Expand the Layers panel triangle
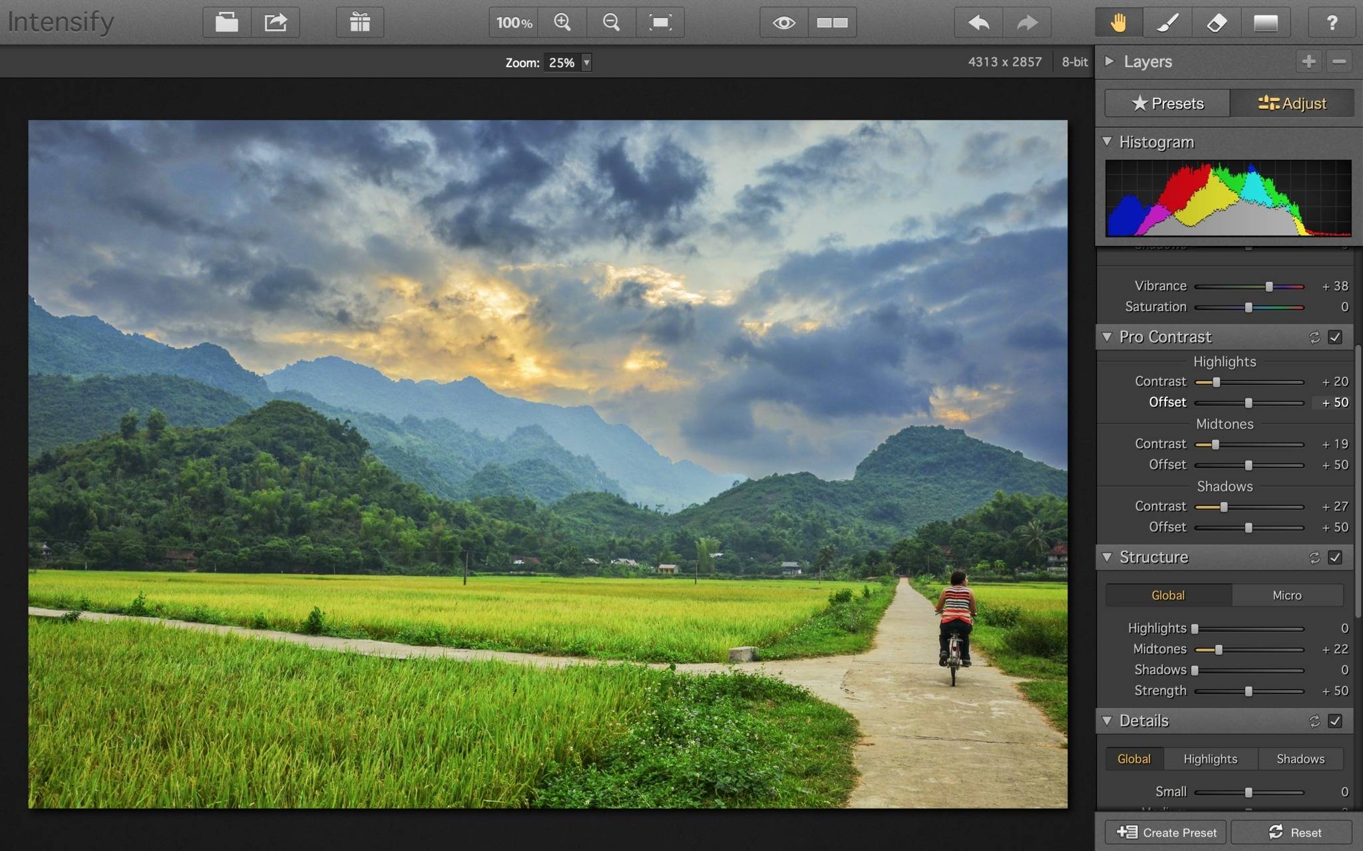 pos(1109,61)
